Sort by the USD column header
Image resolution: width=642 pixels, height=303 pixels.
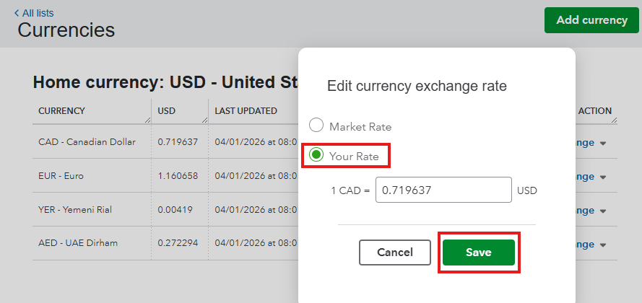click(x=167, y=111)
